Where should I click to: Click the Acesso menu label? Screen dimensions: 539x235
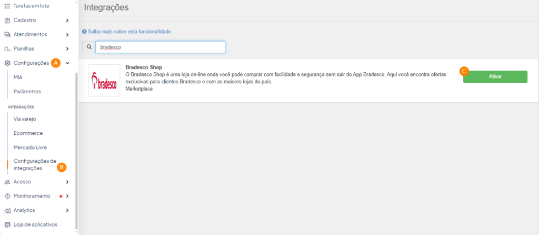22,182
